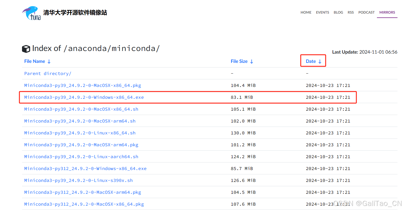403x210 pixels.
Task: Click the 130.0 MiB file size cell
Action: point(243,133)
